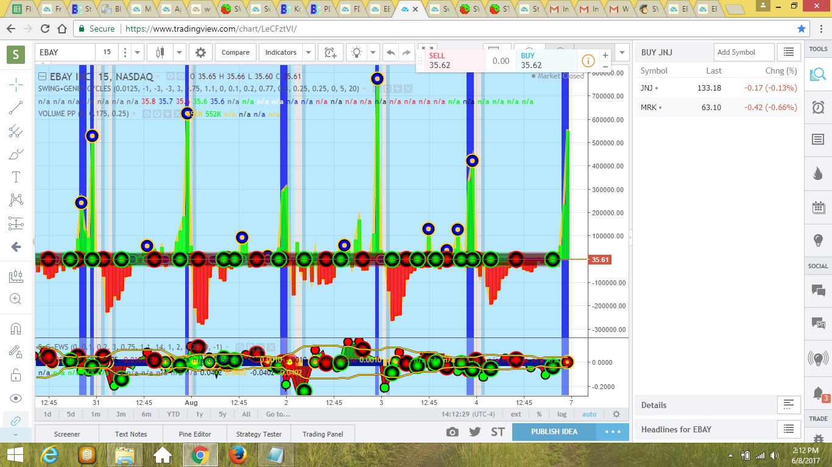Select the YTD time range
The width and height of the screenshot is (832, 467).
(x=173, y=414)
